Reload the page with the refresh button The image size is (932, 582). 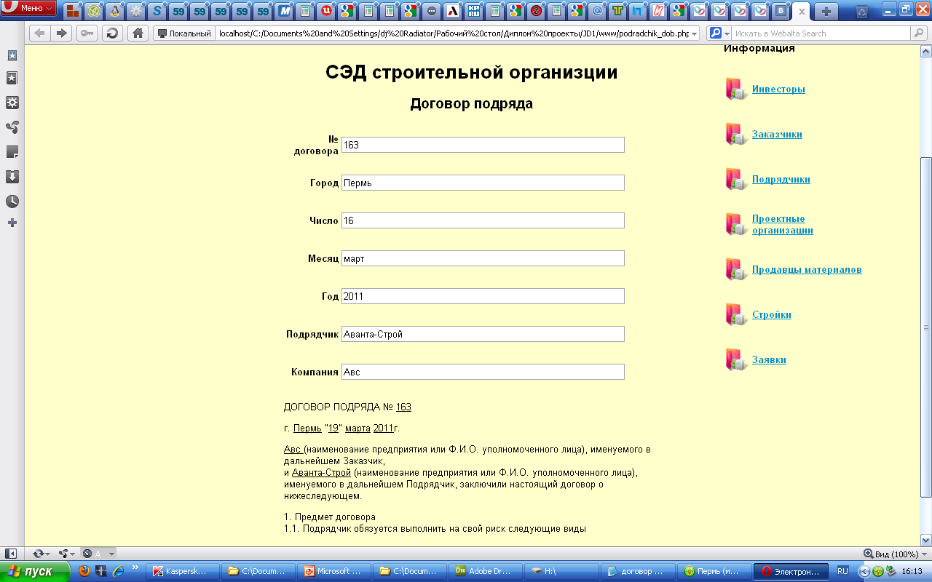click(112, 33)
